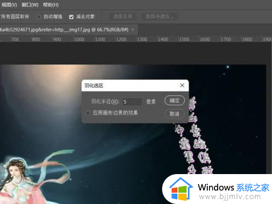Cancel the feather dialog with 取消

pyautogui.click(x=175, y=114)
